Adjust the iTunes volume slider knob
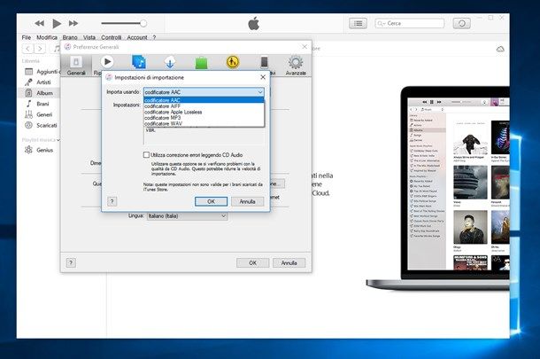Image resolution: width=540 pixels, height=359 pixels. tap(143, 23)
